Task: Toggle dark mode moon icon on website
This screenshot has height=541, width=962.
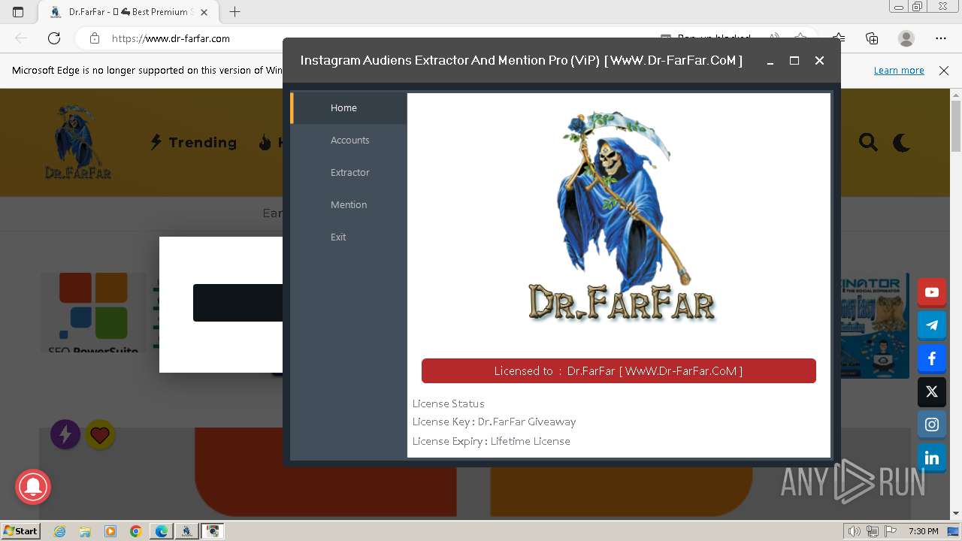Action: 902,143
